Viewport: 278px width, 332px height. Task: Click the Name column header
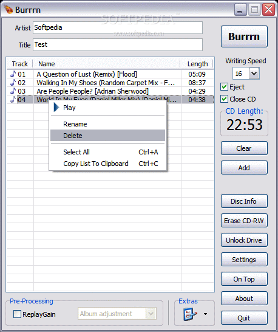(107, 64)
